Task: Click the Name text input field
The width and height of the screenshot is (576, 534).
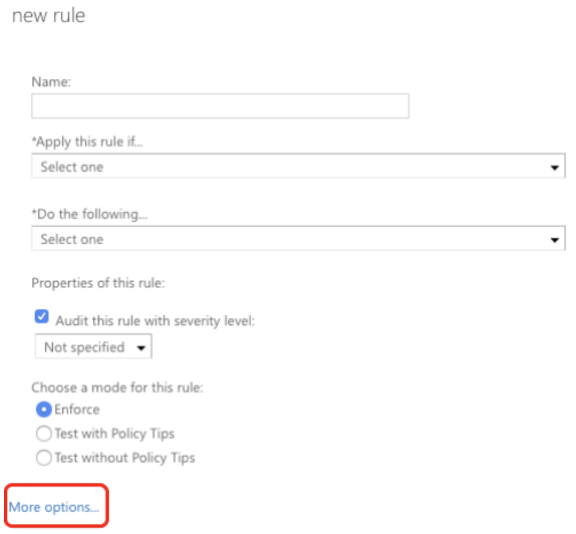Action: click(x=220, y=106)
